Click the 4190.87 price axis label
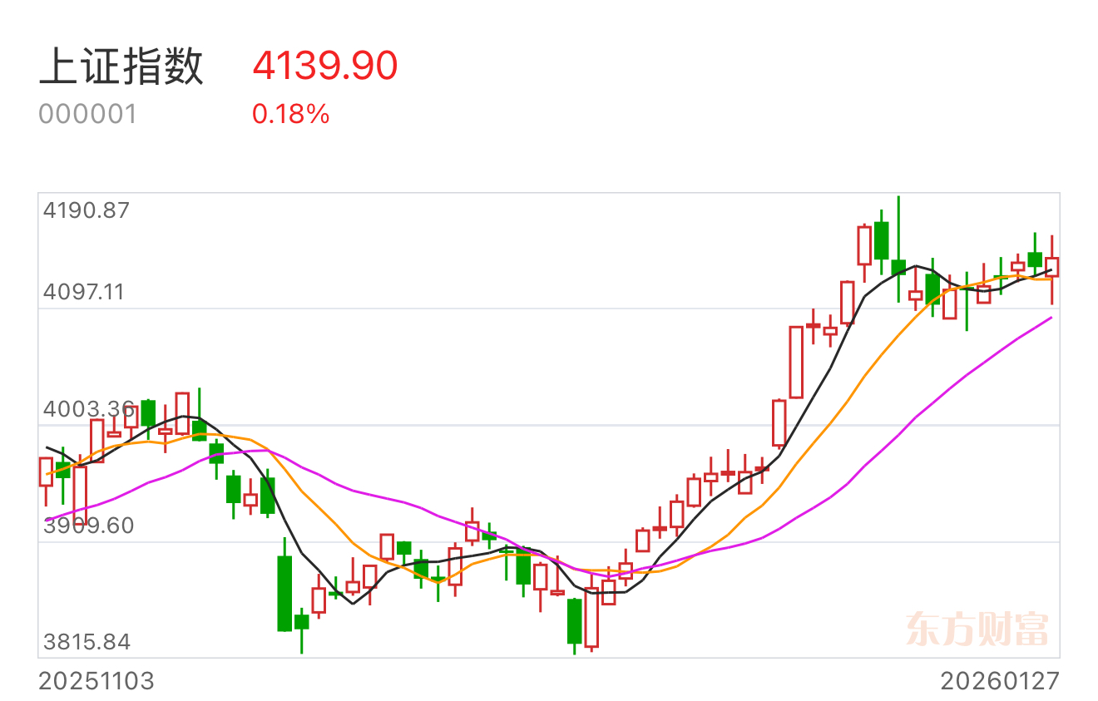The height and width of the screenshot is (701, 1098). 87,210
